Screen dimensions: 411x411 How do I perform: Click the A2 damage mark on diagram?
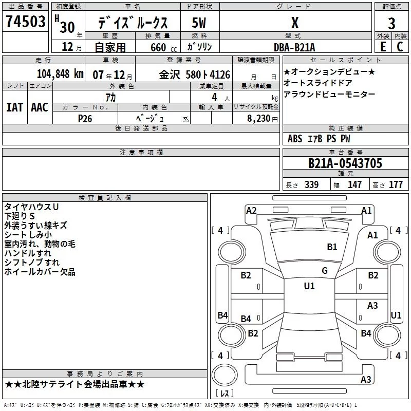click(x=251, y=211)
